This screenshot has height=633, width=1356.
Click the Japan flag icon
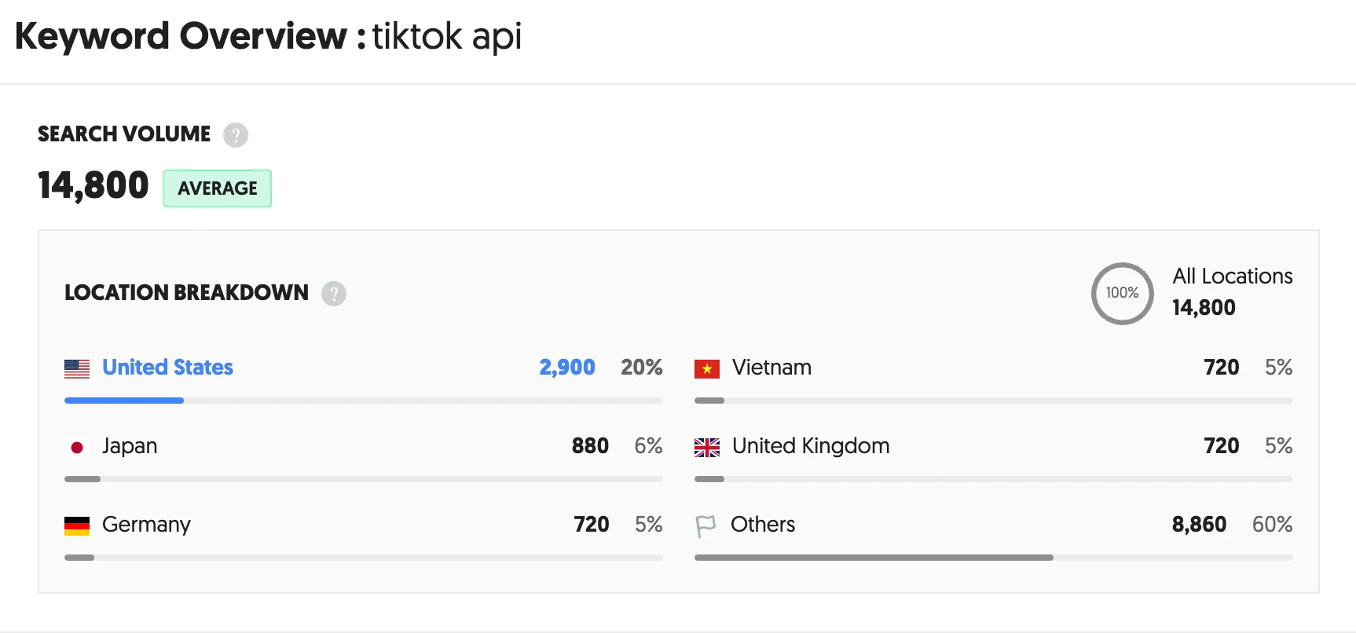click(77, 446)
